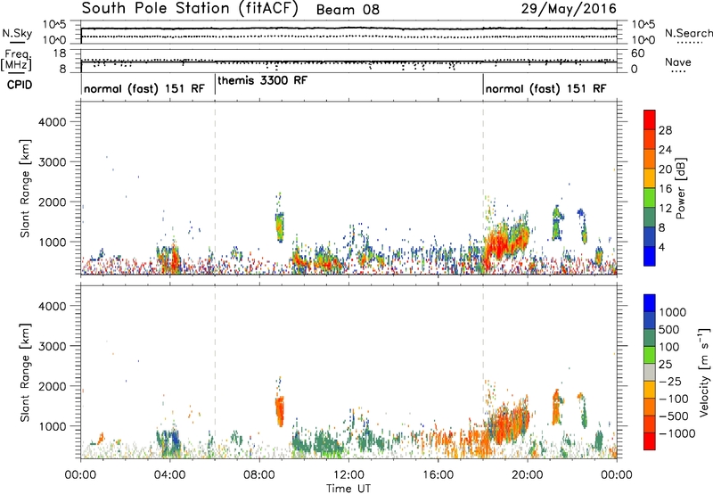This screenshot has width=713, height=494.
Task: Click the '16:00' time tick label
Action: pos(438,475)
